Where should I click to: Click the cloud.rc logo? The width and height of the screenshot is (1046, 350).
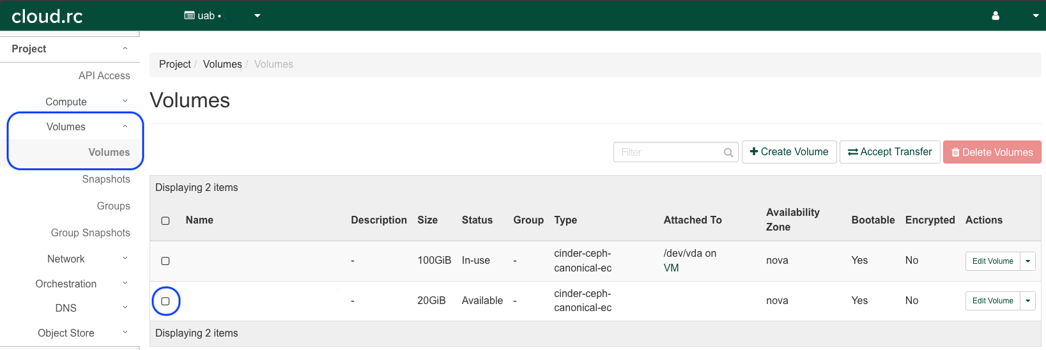pos(47,16)
